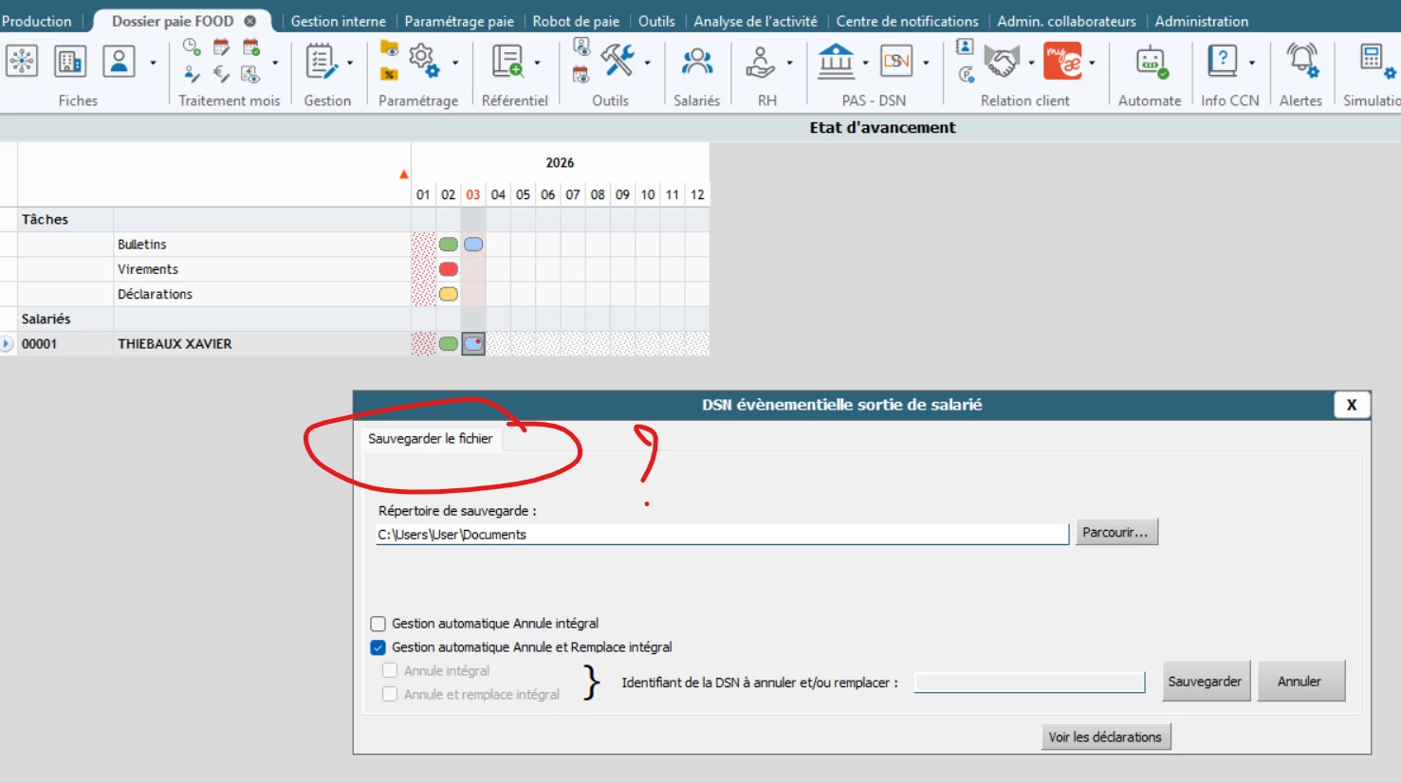Click the percent folder icon
The width and height of the screenshot is (1401, 783).
coord(389,73)
